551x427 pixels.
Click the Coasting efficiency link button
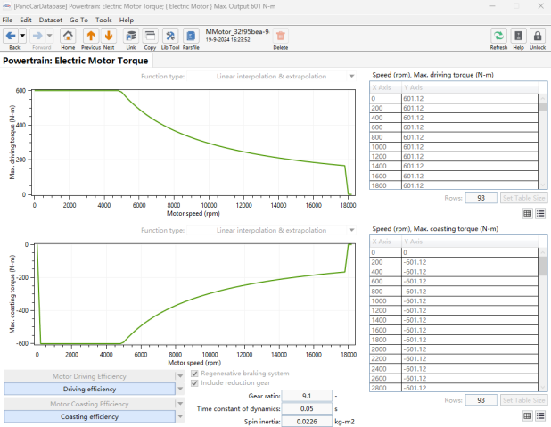(89, 416)
